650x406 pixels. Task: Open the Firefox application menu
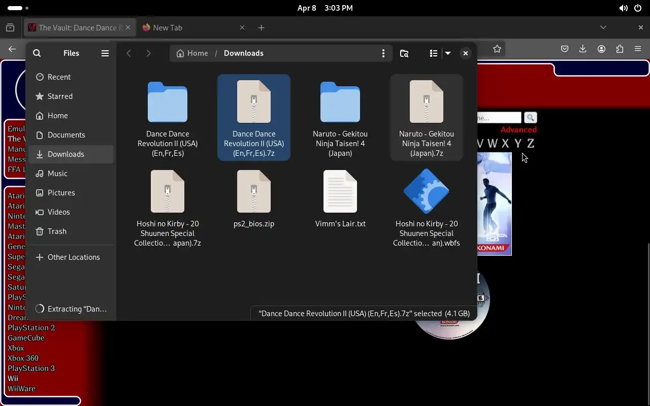point(638,49)
